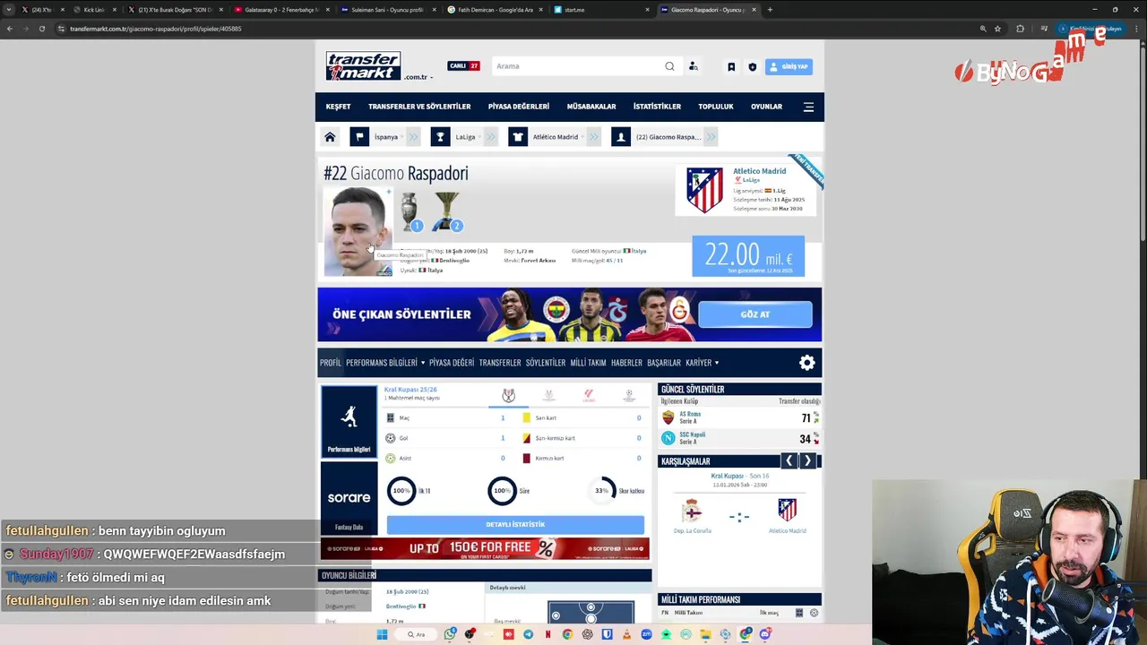Open the Transfermarkt logo homepage link
The height and width of the screenshot is (645, 1147).
click(363, 66)
